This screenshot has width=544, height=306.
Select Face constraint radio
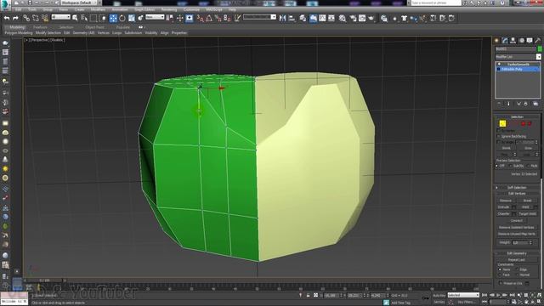(501, 275)
